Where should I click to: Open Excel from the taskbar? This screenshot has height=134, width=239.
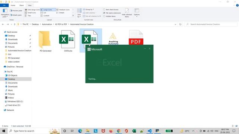coord(134,131)
